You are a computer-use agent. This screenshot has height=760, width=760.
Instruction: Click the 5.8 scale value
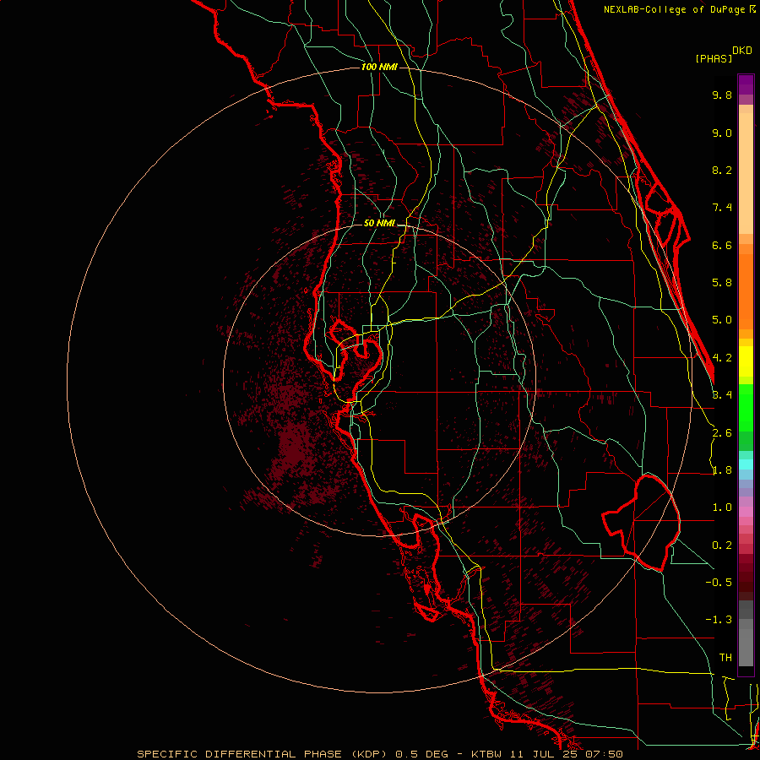click(722, 283)
